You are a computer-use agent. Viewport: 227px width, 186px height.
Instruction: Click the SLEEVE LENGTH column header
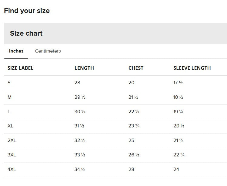coord(192,68)
